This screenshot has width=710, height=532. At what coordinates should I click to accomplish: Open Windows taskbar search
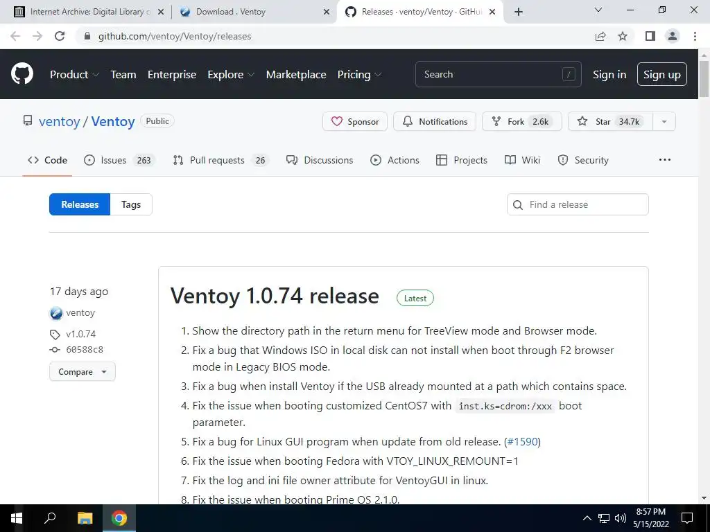click(x=50, y=518)
